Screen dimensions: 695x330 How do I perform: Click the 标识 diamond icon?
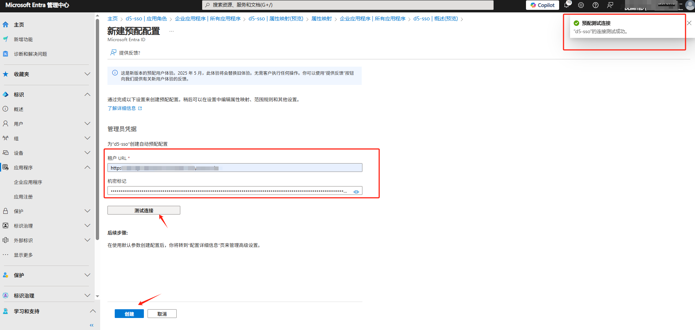[x=5, y=94]
